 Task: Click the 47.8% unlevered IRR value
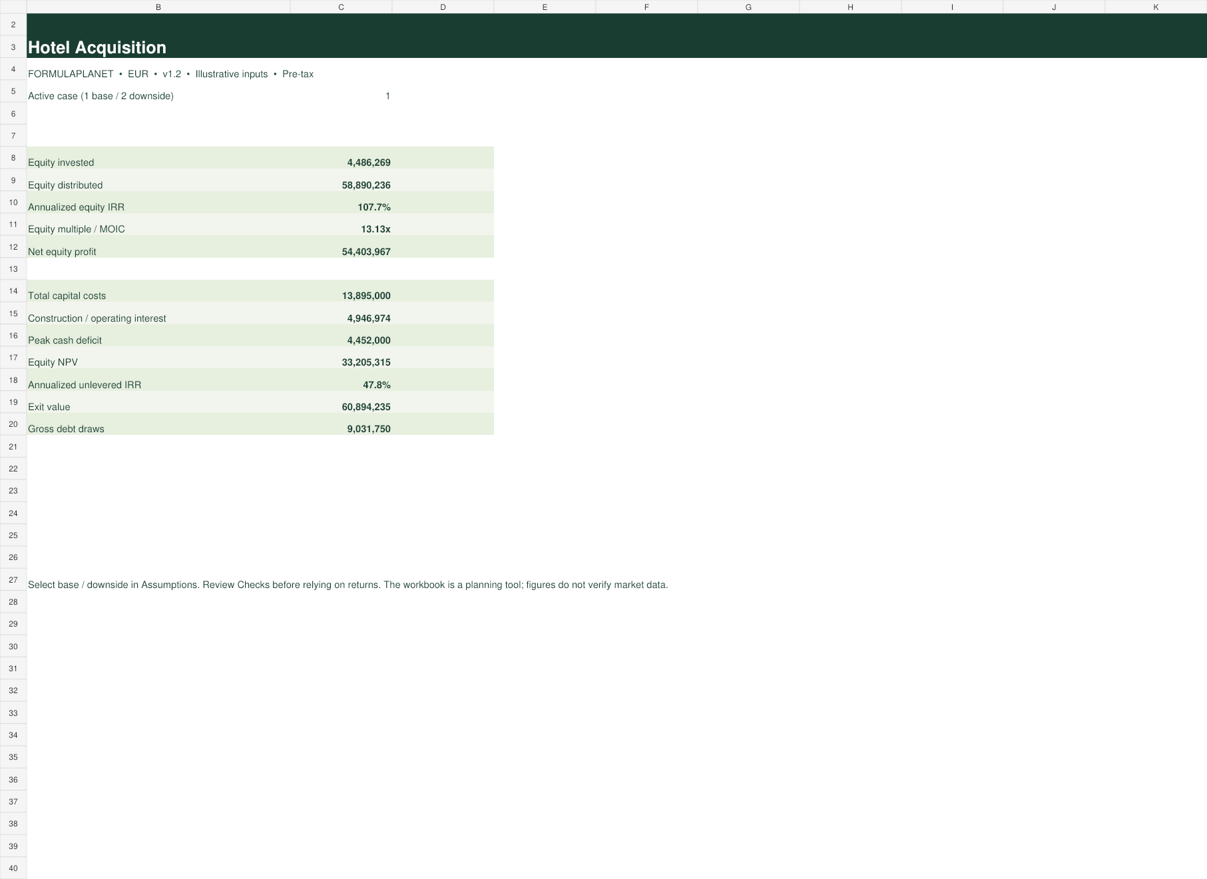377,385
